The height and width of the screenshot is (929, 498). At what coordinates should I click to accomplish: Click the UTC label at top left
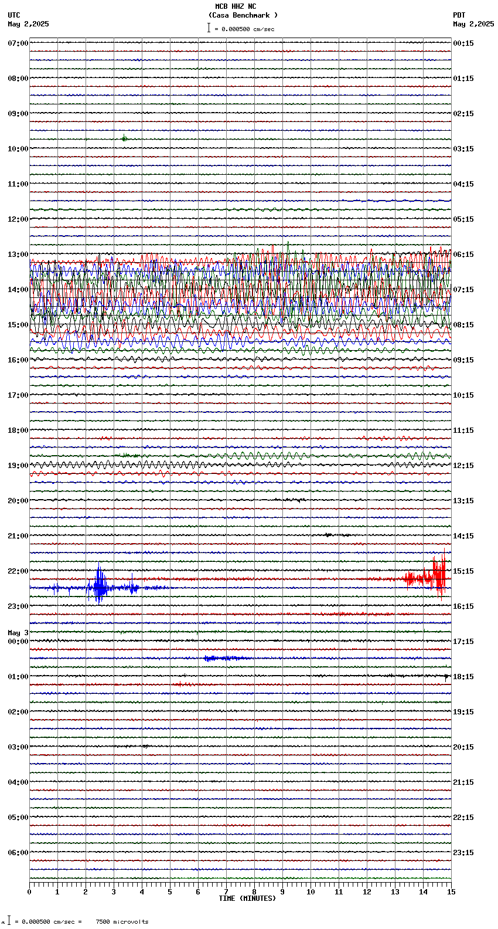(14, 15)
